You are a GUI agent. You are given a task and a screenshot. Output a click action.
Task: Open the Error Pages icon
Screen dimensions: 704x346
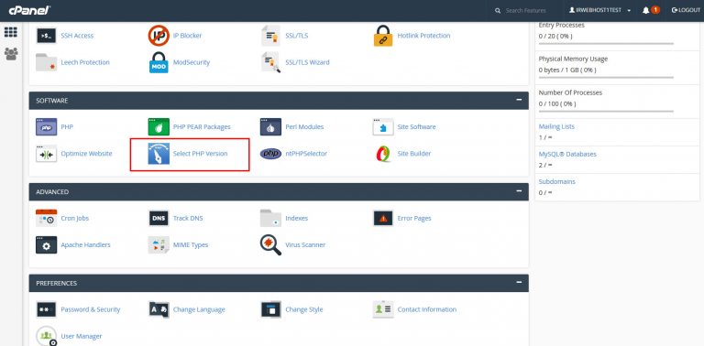pyautogui.click(x=383, y=218)
